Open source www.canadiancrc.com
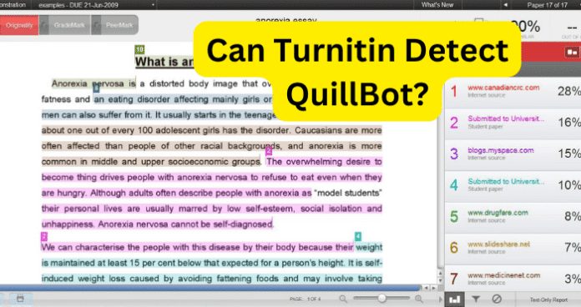The image size is (581, 307). click(x=503, y=88)
